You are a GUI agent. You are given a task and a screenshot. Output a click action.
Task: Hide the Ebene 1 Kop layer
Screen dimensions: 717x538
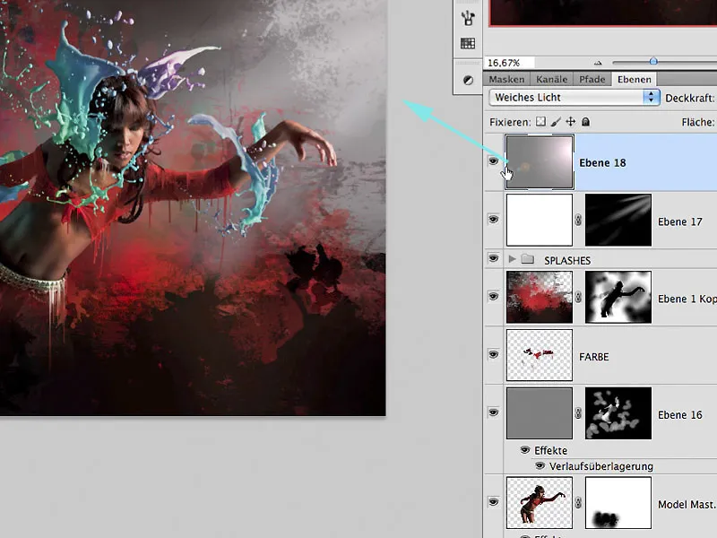tap(494, 297)
